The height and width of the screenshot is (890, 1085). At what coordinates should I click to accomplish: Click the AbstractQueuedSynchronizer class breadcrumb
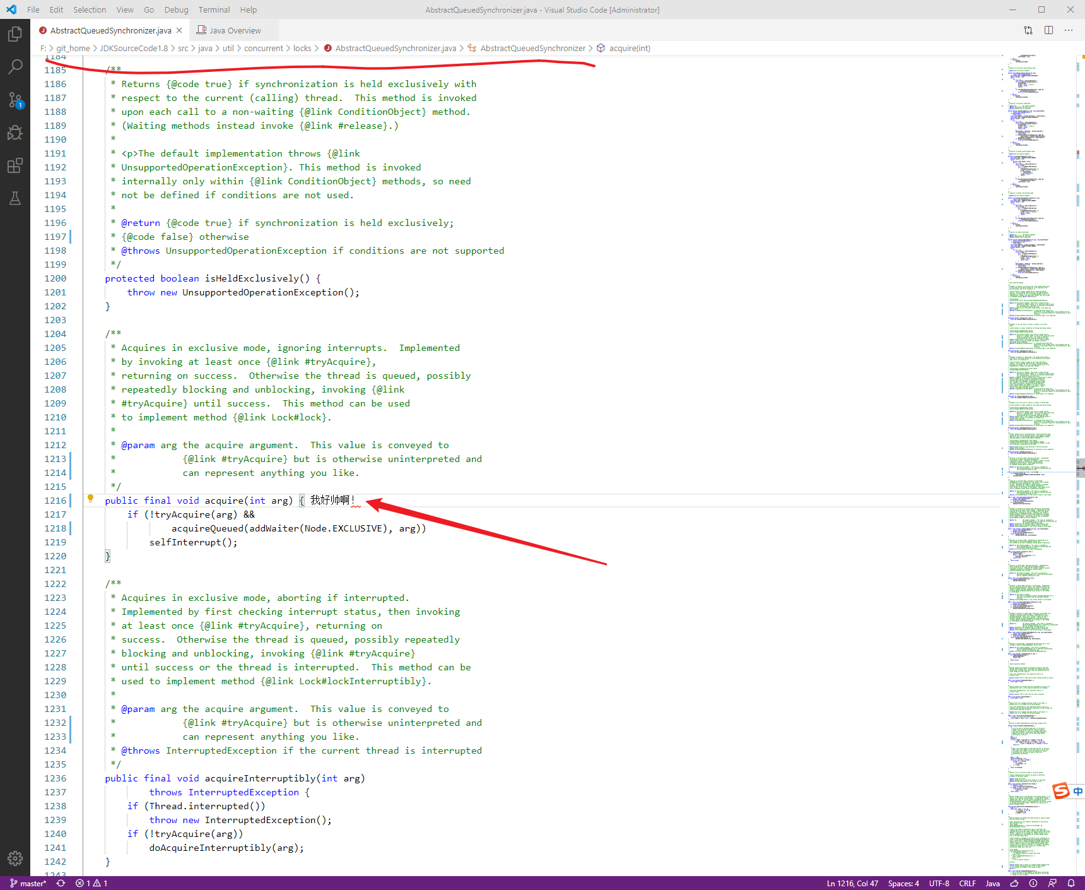532,48
